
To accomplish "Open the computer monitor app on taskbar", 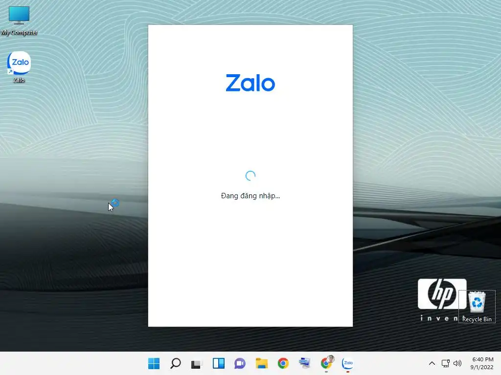I will [x=304, y=363].
